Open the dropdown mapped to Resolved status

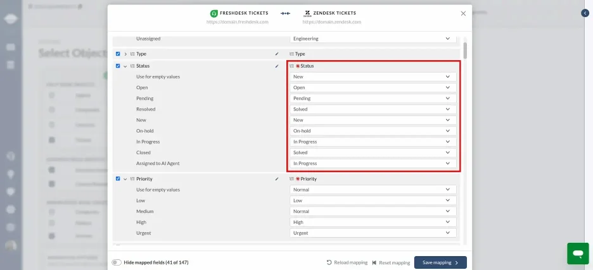tap(373, 109)
